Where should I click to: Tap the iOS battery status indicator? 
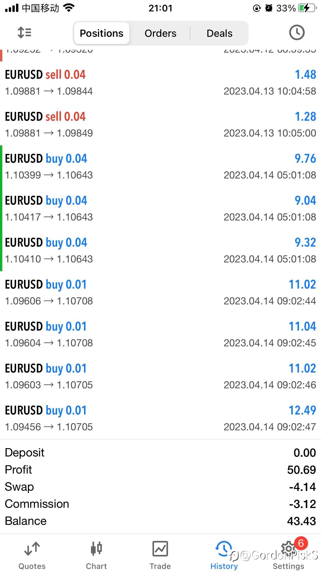click(307, 8)
